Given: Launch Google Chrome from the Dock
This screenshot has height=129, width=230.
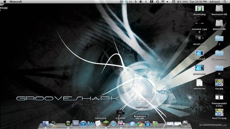Looking at the screenshot, I should click(x=140, y=124).
